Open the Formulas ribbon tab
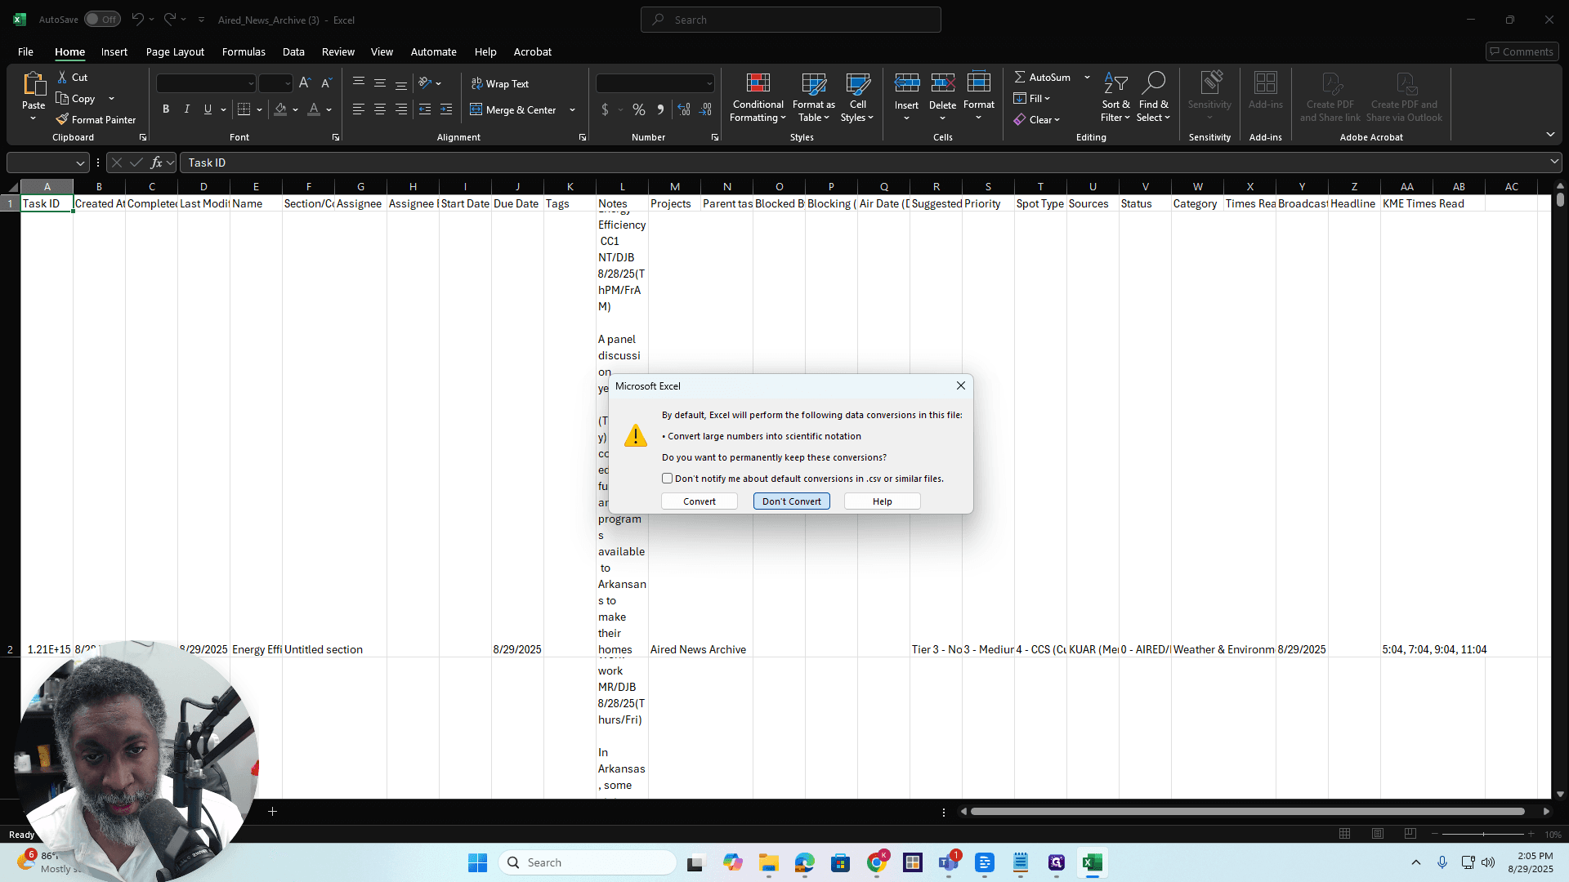This screenshot has width=1569, height=882. click(x=244, y=51)
